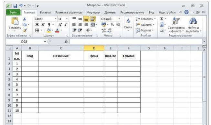The image size is (211, 125).
Task: Open font color dropdown arrow
Action: point(61,30)
